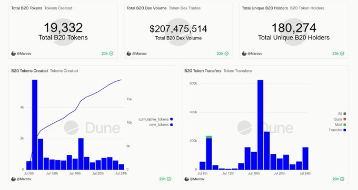The width and height of the screenshot is (358, 190).
Task: Open @Marcov profile link in Total B20 Tokens panel
Action: pyautogui.click(x=24, y=54)
